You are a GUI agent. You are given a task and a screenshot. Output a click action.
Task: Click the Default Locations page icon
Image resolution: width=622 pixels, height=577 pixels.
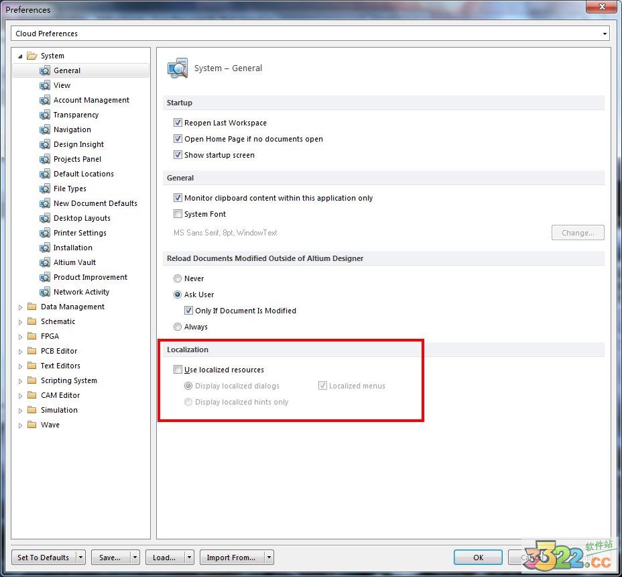[45, 174]
